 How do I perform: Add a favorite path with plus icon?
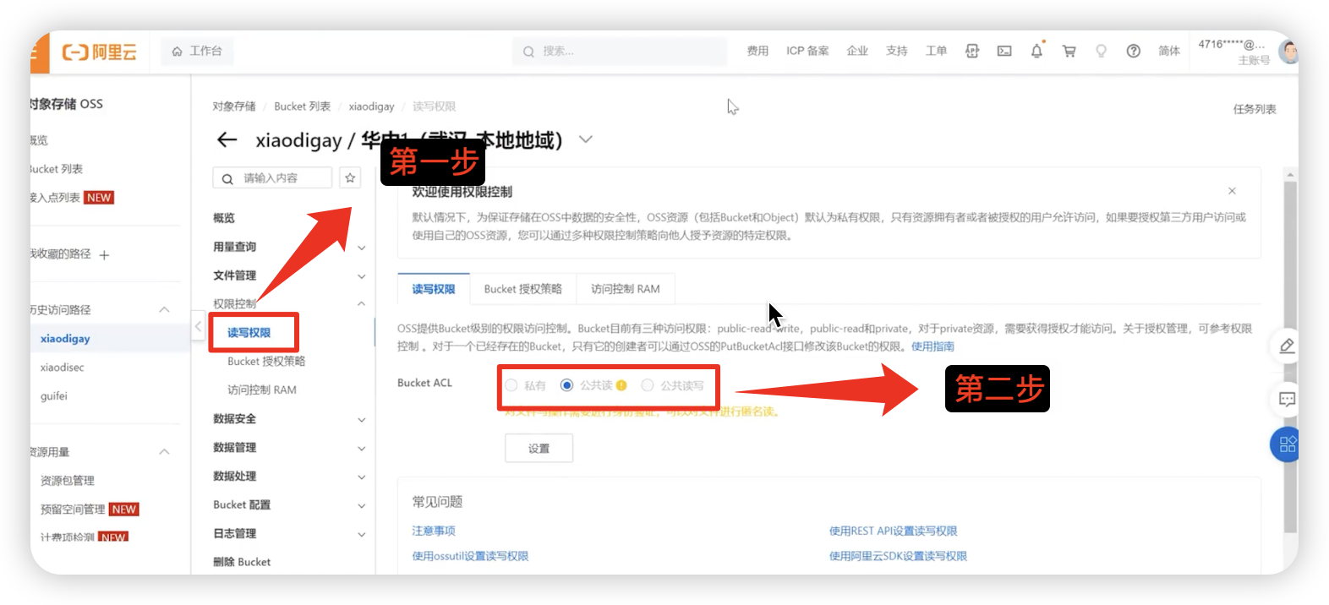104,254
